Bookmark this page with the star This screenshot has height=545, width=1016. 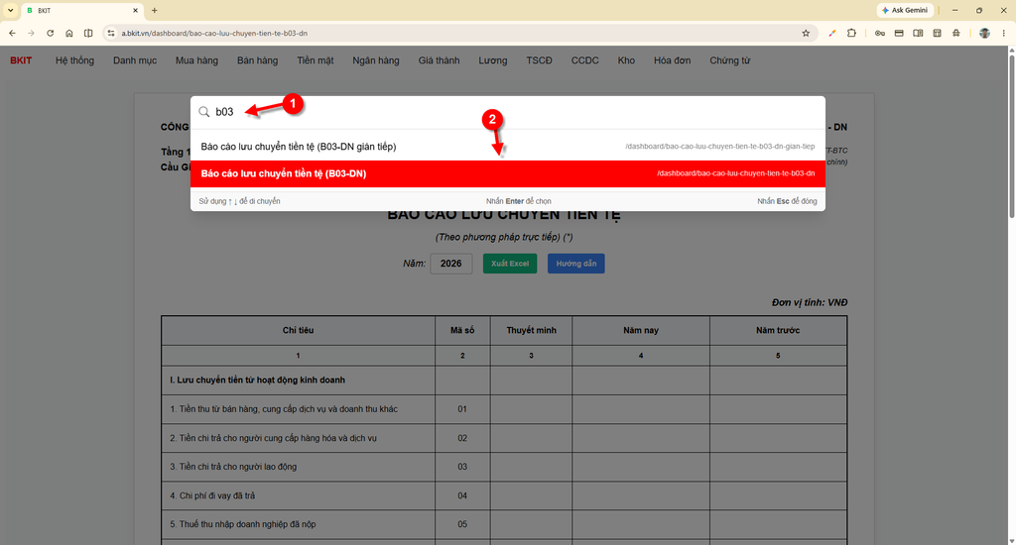pos(806,33)
